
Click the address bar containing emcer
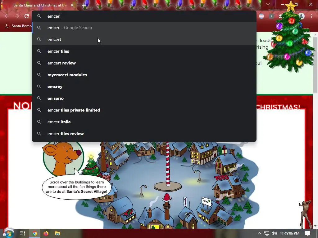click(x=144, y=16)
